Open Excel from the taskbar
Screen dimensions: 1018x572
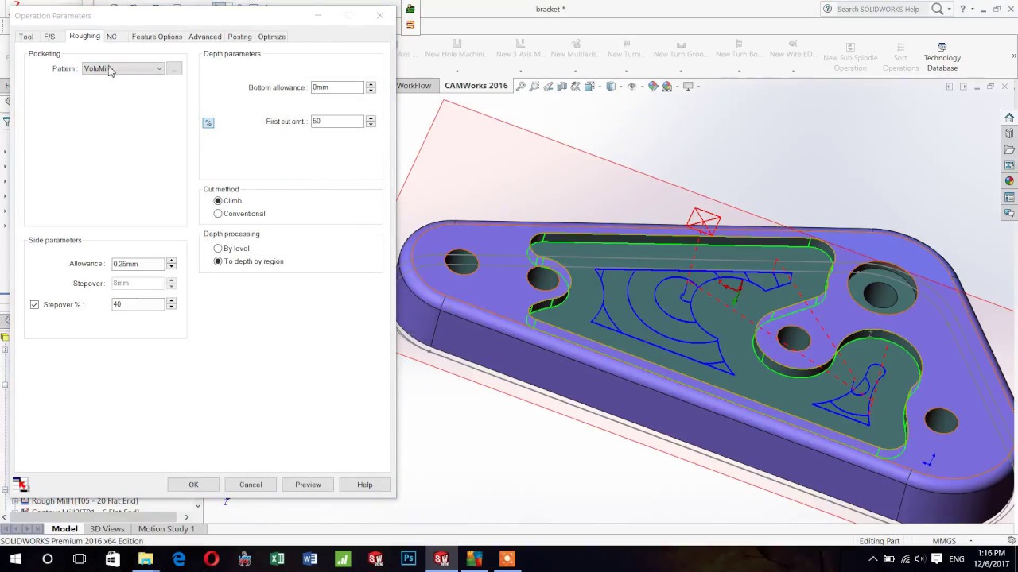(x=277, y=559)
